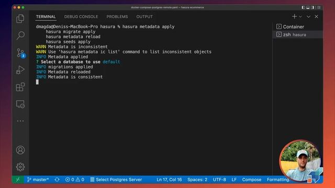Open errors and warnings count
This screenshot has width=335, height=188.
point(74,180)
